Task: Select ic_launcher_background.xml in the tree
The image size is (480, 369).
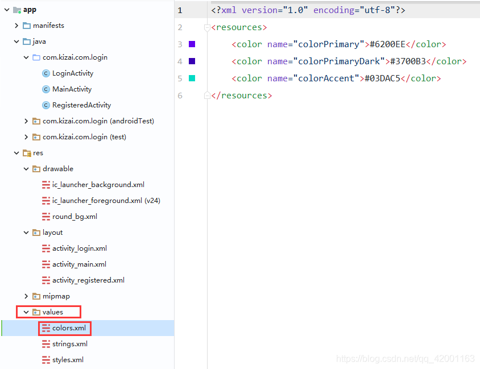Action: click(x=98, y=185)
